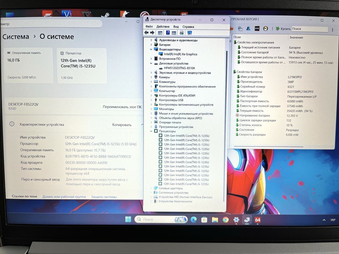Open Домен или рабочая группа link
The height and width of the screenshot is (254, 339).
(x=64, y=196)
